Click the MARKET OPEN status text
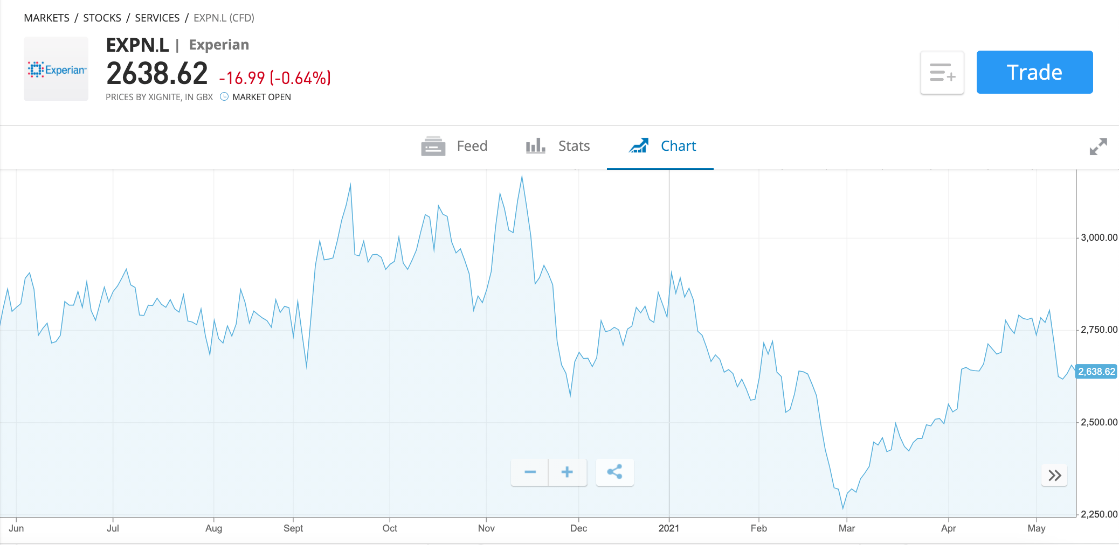Image resolution: width=1119 pixels, height=545 pixels. [261, 97]
